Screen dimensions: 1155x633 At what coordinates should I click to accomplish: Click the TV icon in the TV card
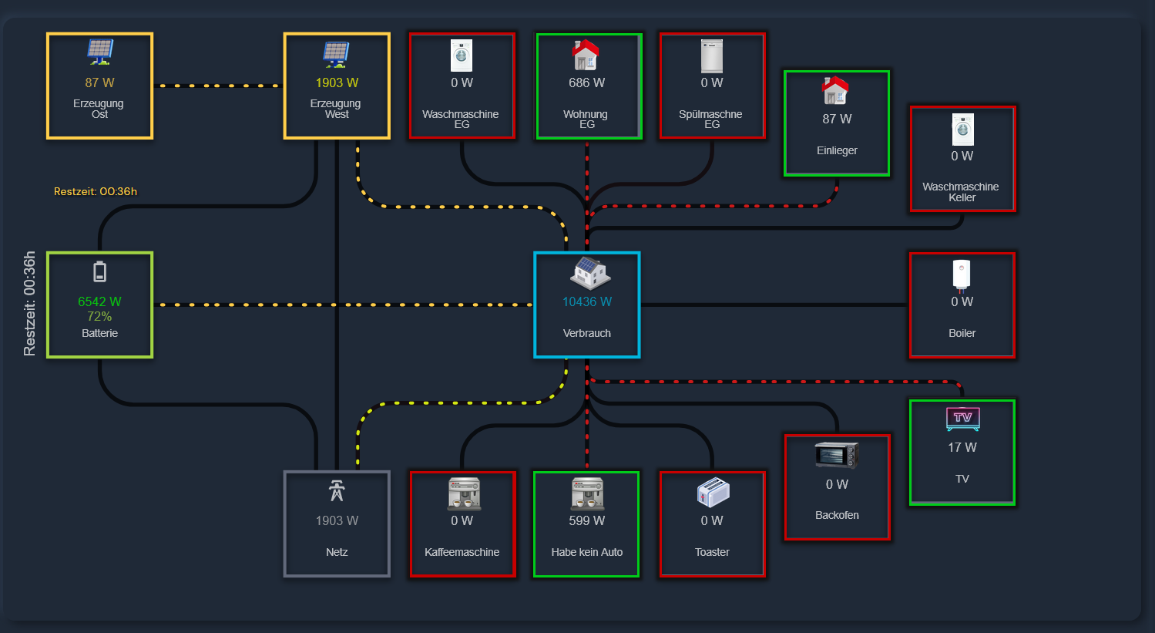pyautogui.click(x=962, y=419)
